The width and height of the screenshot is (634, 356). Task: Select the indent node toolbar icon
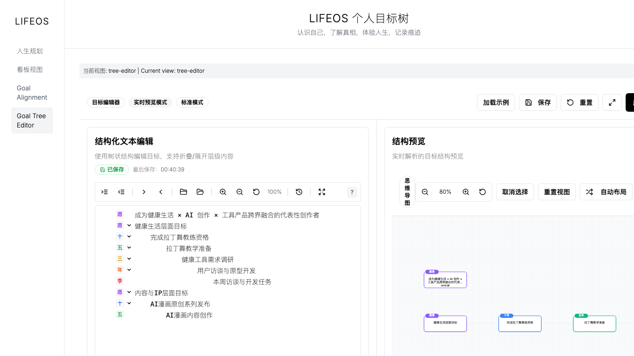point(104,191)
